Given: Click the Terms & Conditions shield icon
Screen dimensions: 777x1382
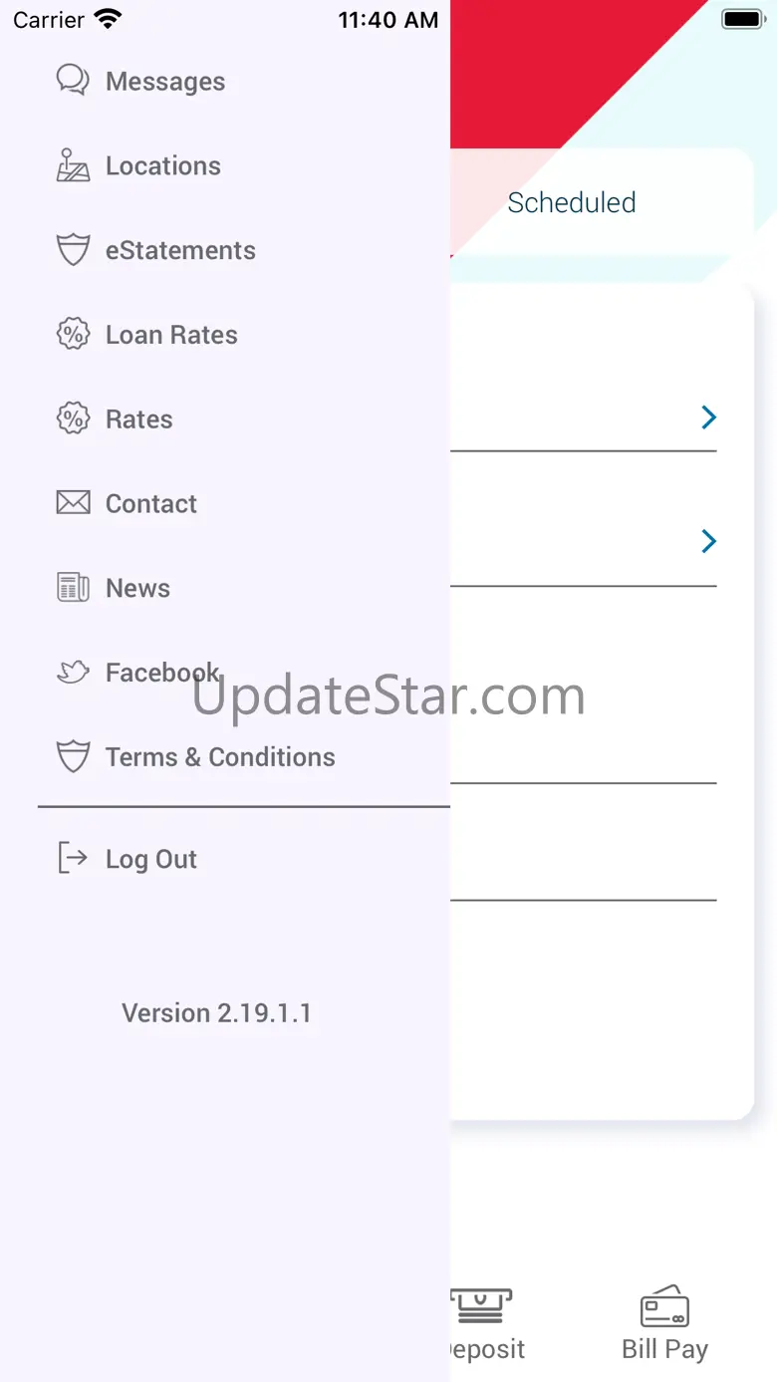Looking at the screenshot, I should pos(73,757).
